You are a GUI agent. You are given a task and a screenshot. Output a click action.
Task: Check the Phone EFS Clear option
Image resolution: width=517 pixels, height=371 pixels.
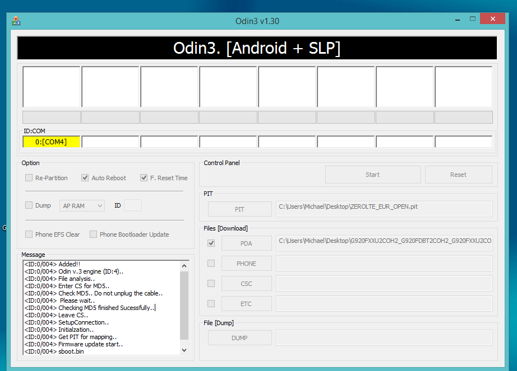pyautogui.click(x=29, y=234)
